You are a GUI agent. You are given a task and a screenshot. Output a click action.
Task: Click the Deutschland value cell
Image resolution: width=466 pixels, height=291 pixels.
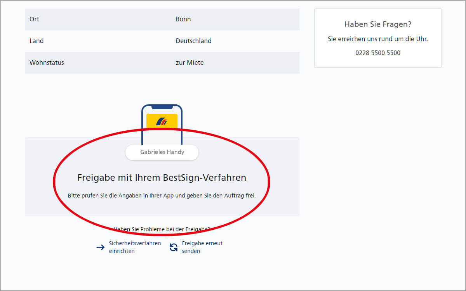pos(194,41)
